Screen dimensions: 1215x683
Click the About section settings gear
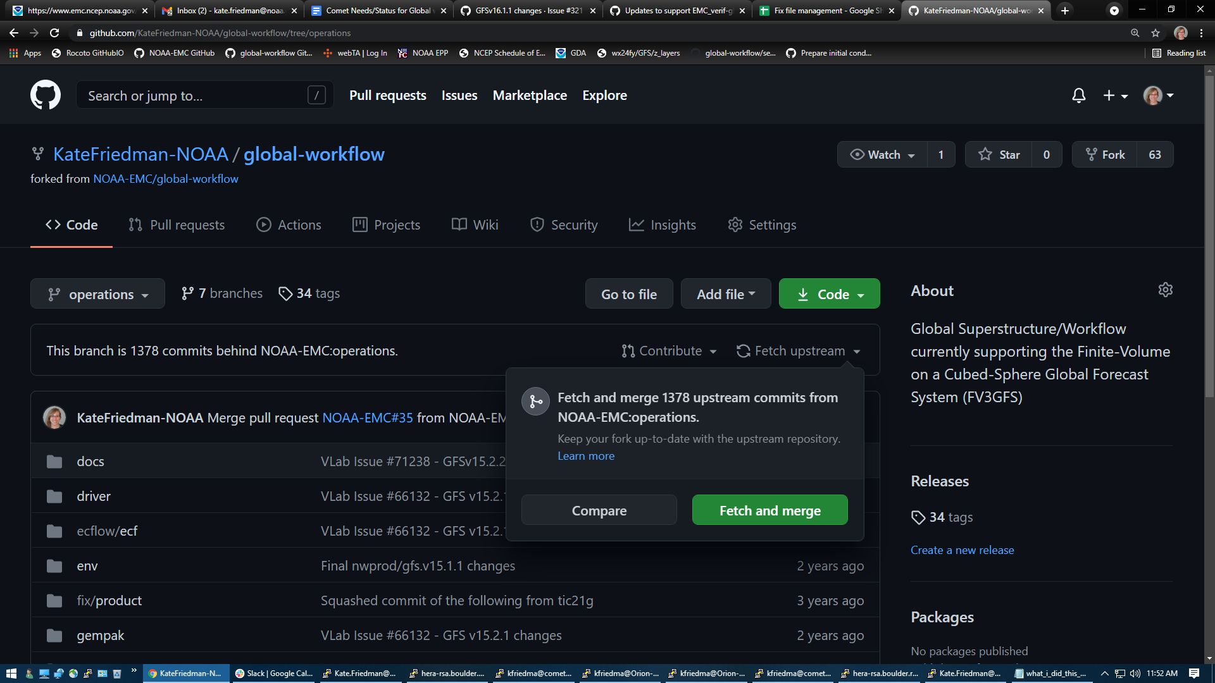[x=1165, y=290]
